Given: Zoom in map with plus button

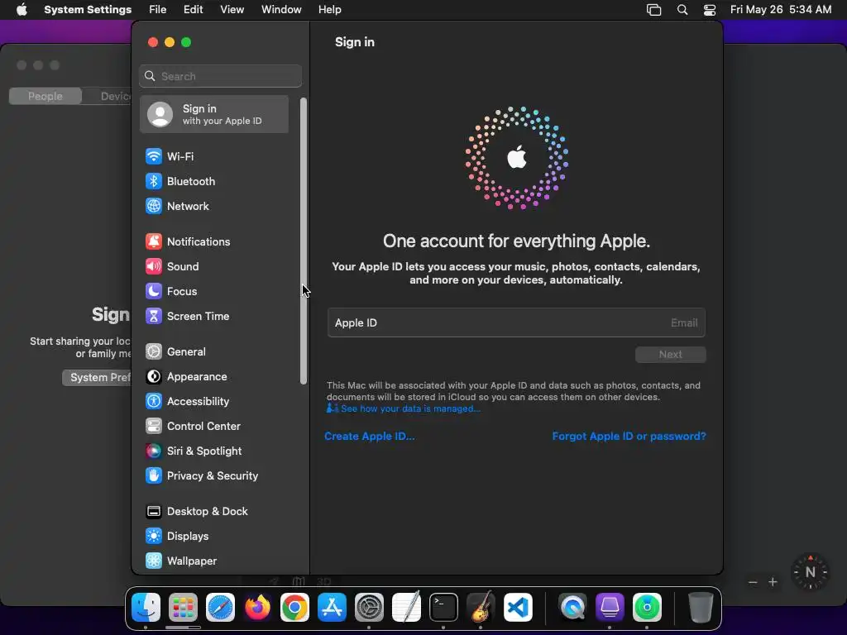Looking at the screenshot, I should tap(773, 582).
